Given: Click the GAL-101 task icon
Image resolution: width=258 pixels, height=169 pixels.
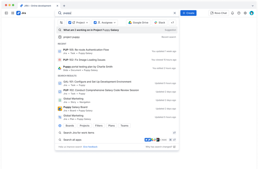Looking at the screenshot, I should (x=60, y=83).
